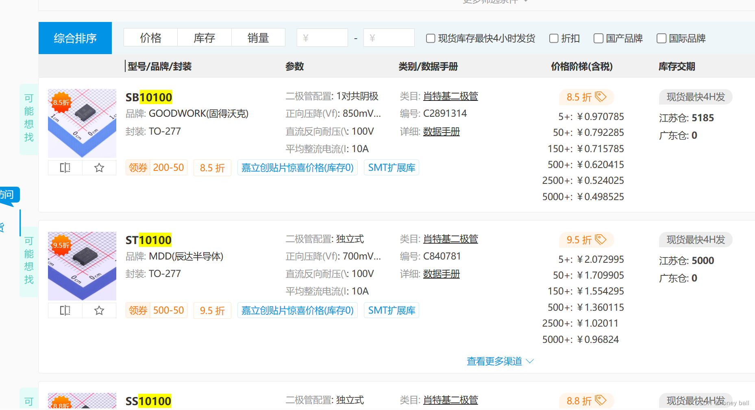Viewport: 755px width, 410px height.
Task: Open SB10100 product thumbnail image
Action: pos(82,123)
